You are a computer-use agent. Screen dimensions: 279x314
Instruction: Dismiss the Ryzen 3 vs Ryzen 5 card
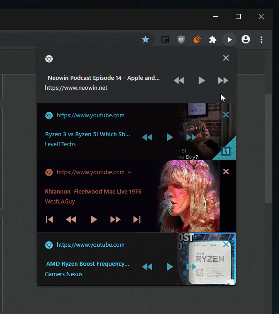click(226, 115)
